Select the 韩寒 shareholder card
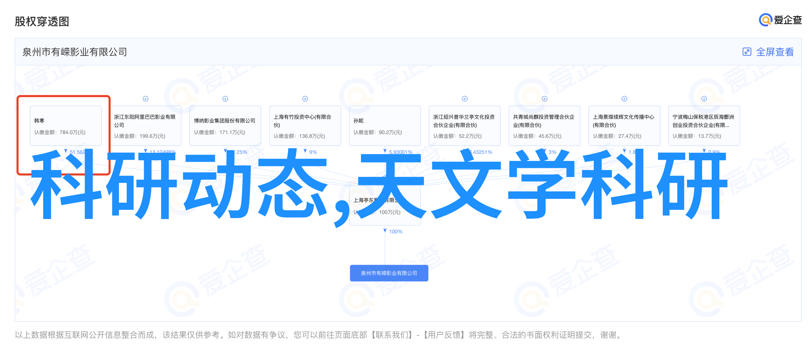Image resolution: width=809 pixels, height=350 pixels. point(66,126)
